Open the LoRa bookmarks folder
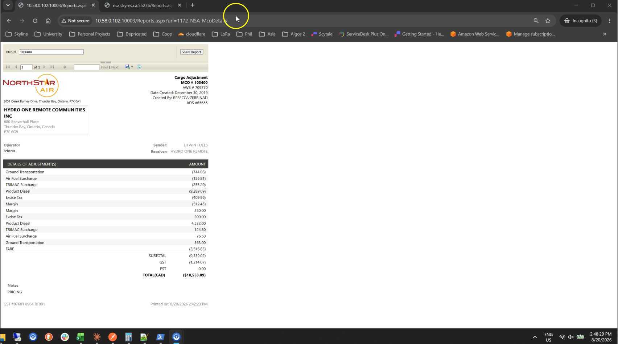 (221, 34)
